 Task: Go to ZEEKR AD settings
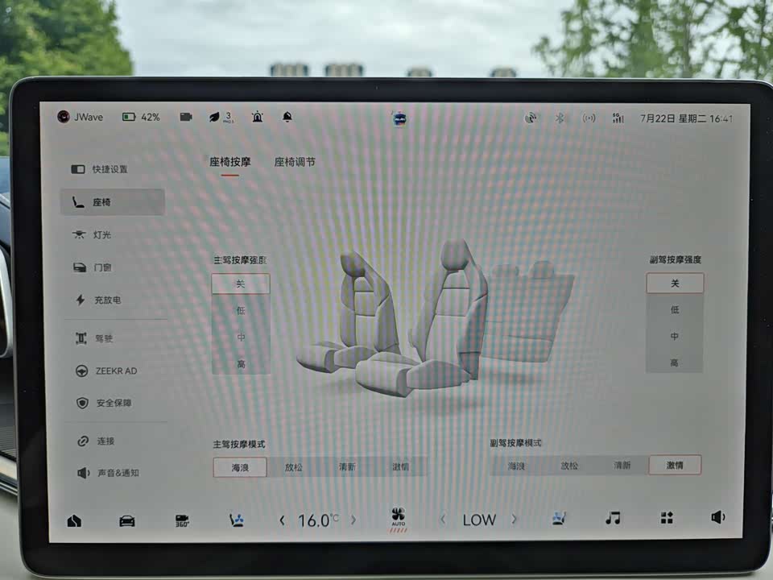115,371
